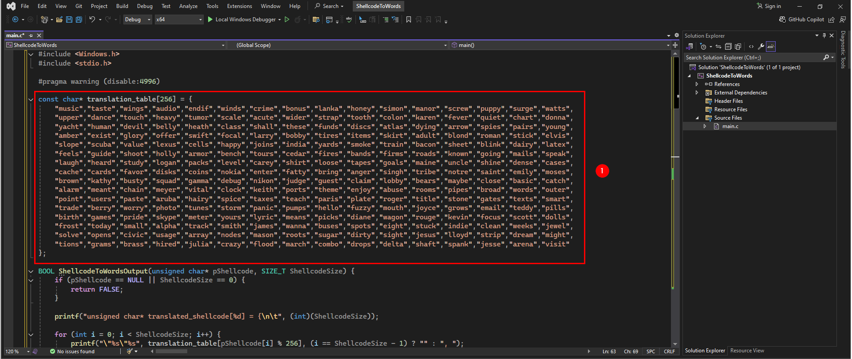The height and width of the screenshot is (359, 852).
Task: Toggle a bookmark with the bookmark icon
Action: (409, 20)
